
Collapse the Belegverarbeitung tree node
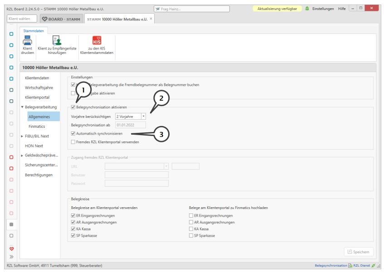point(22,107)
